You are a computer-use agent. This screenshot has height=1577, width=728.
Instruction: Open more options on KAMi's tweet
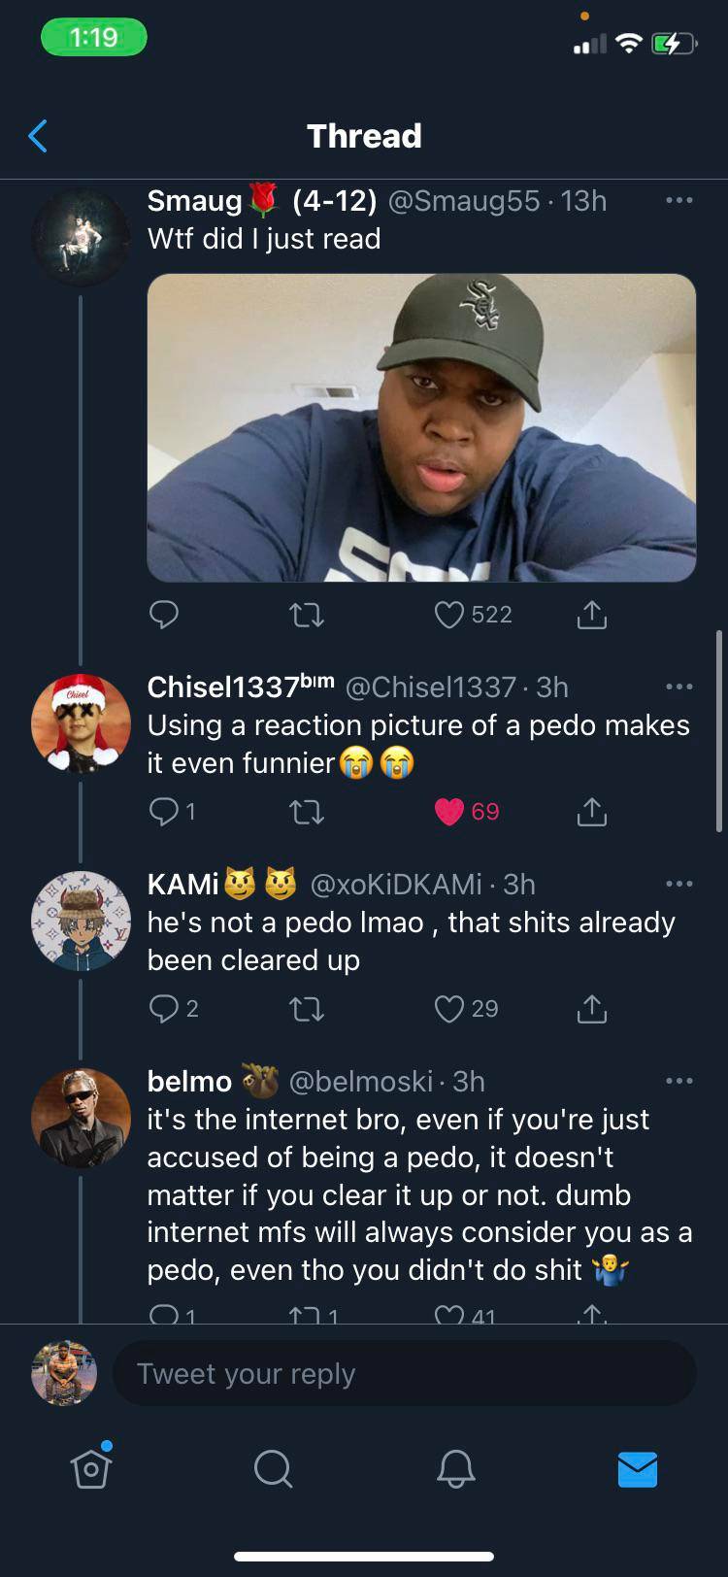[678, 885]
